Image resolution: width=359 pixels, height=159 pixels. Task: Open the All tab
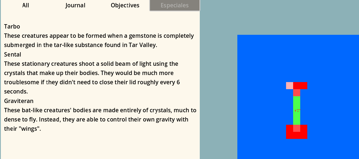tap(26, 5)
